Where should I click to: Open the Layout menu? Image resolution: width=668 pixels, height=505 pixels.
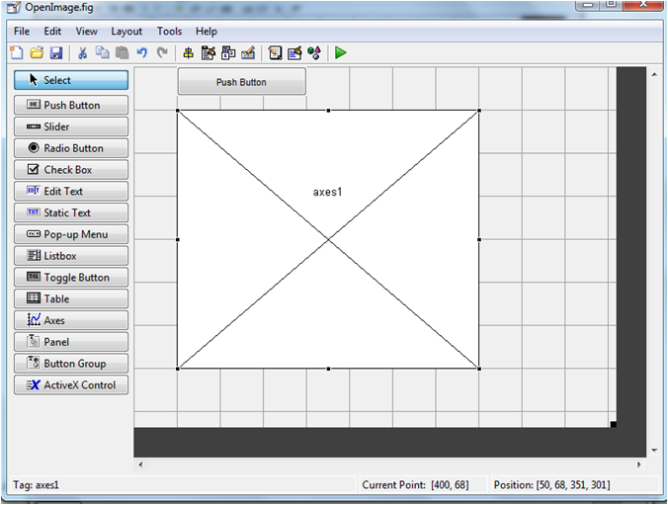click(x=126, y=31)
